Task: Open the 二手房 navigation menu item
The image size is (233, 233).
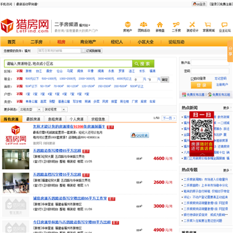Action: coord(36,42)
